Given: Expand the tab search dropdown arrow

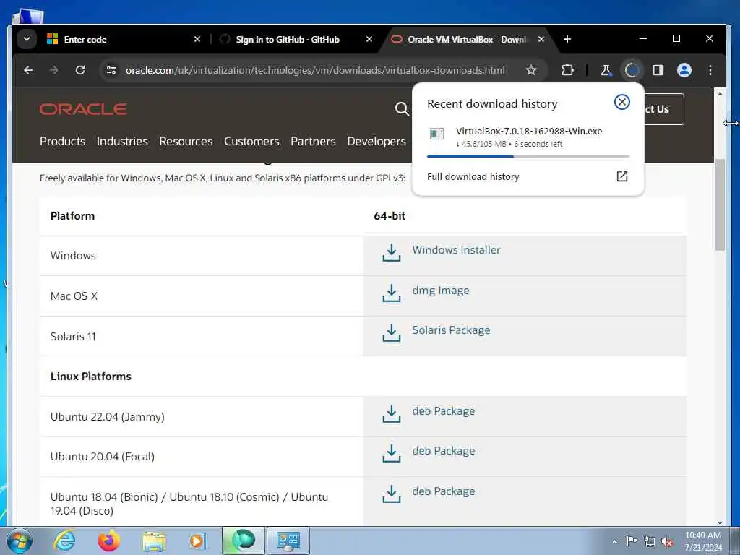Looking at the screenshot, I should pos(27,39).
